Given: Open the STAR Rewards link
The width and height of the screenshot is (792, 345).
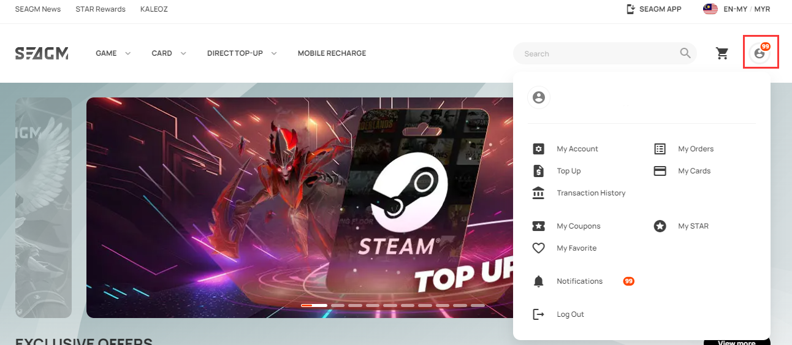Looking at the screenshot, I should coord(101,9).
